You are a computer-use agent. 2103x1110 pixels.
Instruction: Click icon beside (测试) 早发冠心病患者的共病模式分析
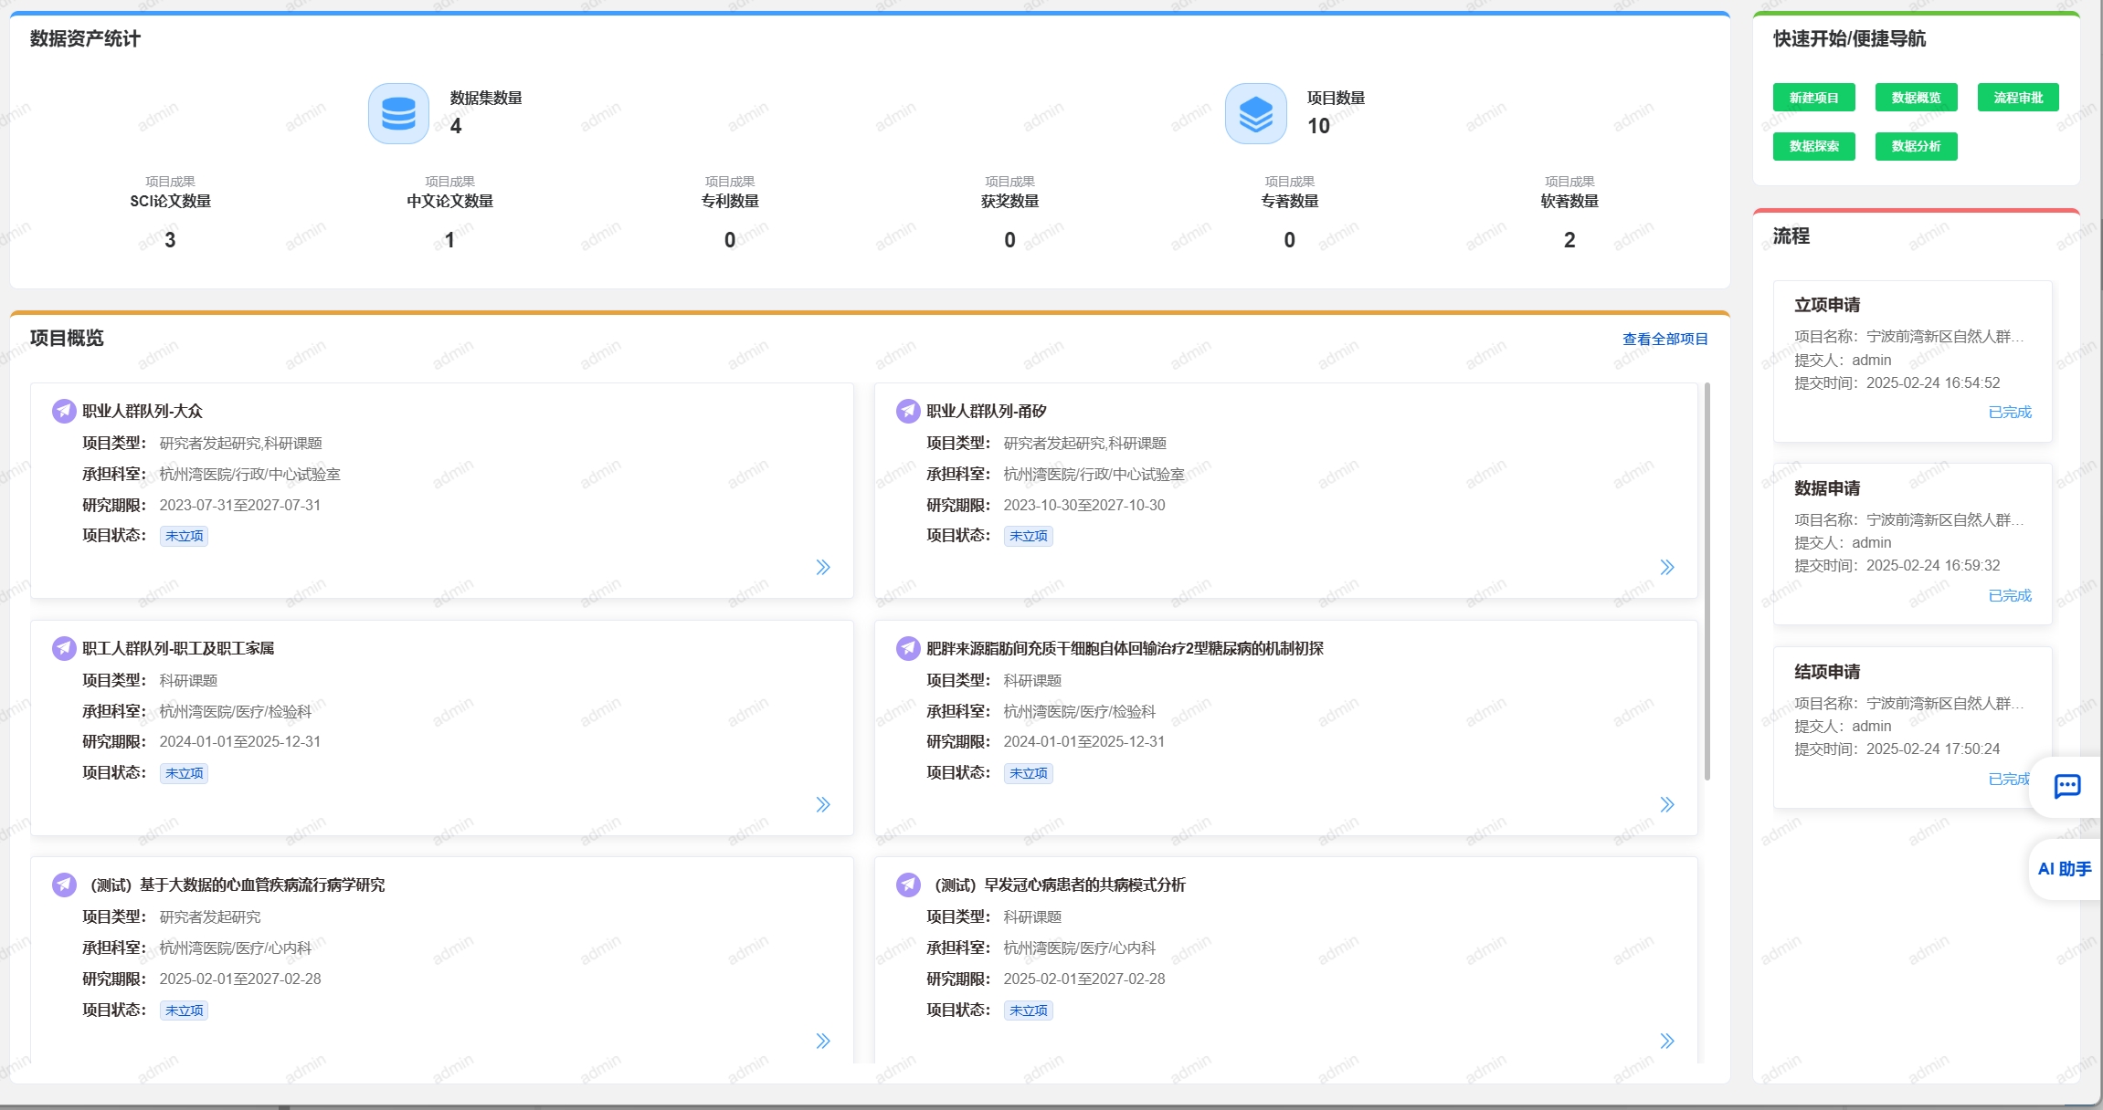click(908, 885)
